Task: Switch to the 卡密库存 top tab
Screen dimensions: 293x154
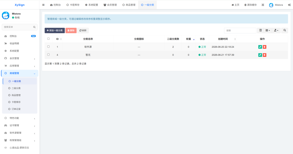Action: (73, 5)
